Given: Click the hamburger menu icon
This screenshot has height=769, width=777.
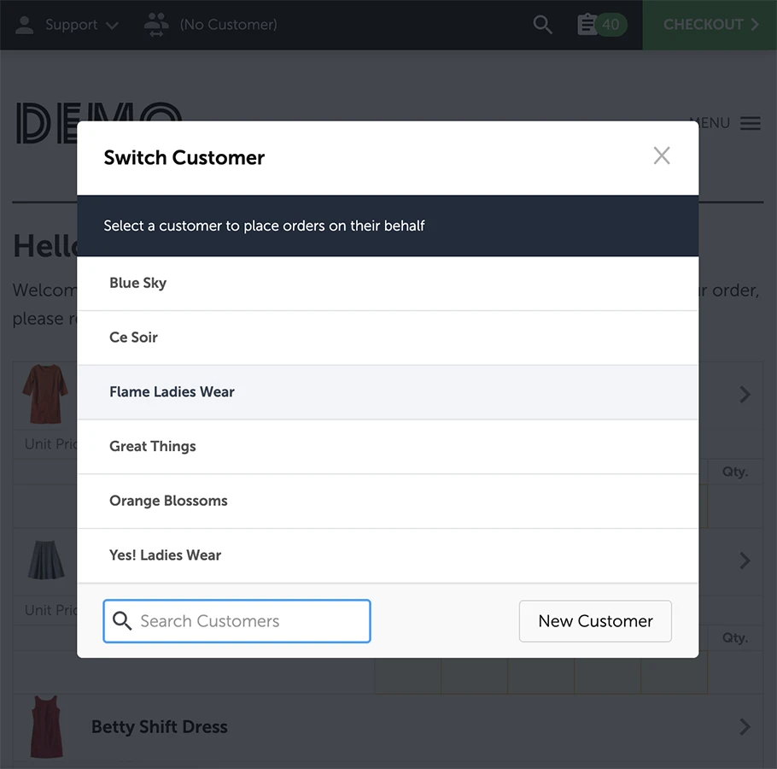Looking at the screenshot, I should pyautogui.click(x=751, y=123).
